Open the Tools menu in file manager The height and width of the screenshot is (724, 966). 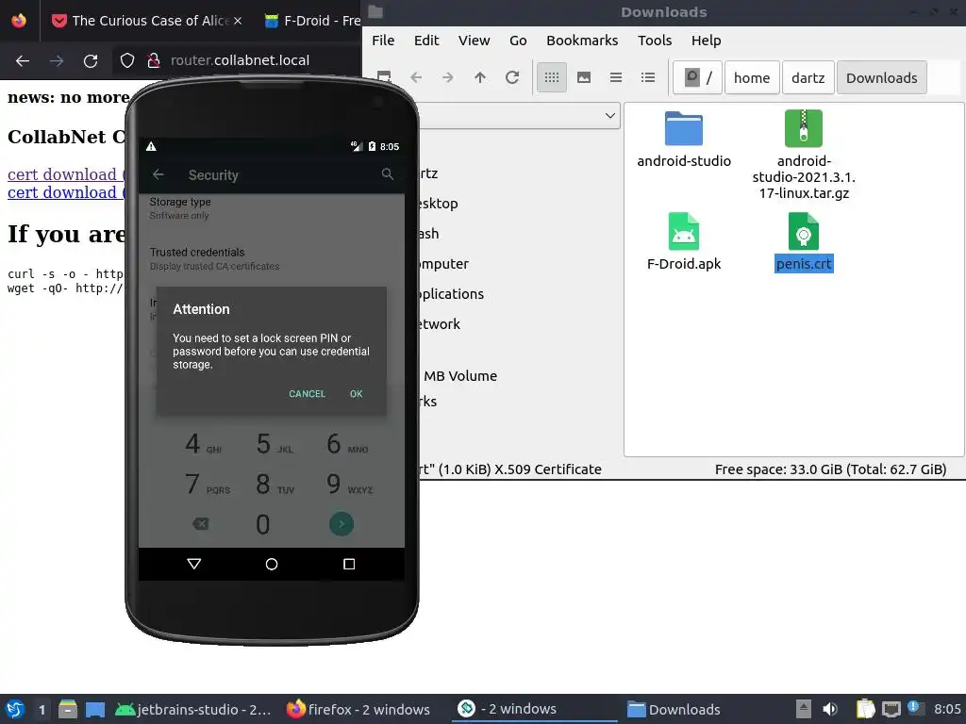(x=655, y=41)
